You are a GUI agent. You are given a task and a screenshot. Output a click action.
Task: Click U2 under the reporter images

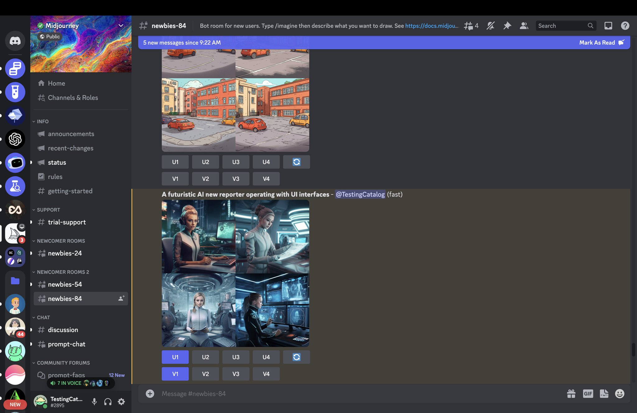coord(205,357)
